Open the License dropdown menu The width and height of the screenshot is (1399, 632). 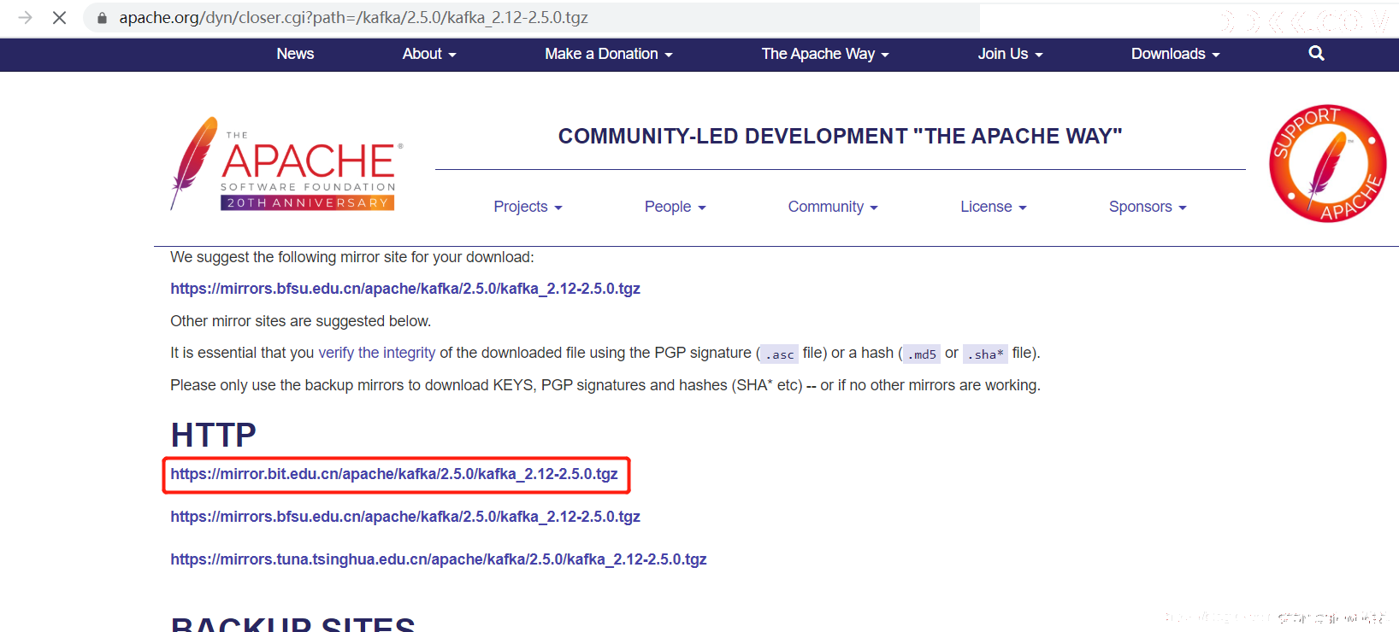(x=993, y=207)
